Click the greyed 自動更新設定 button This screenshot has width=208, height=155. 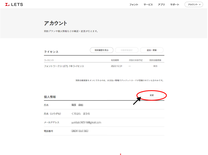tap(127, 50)
